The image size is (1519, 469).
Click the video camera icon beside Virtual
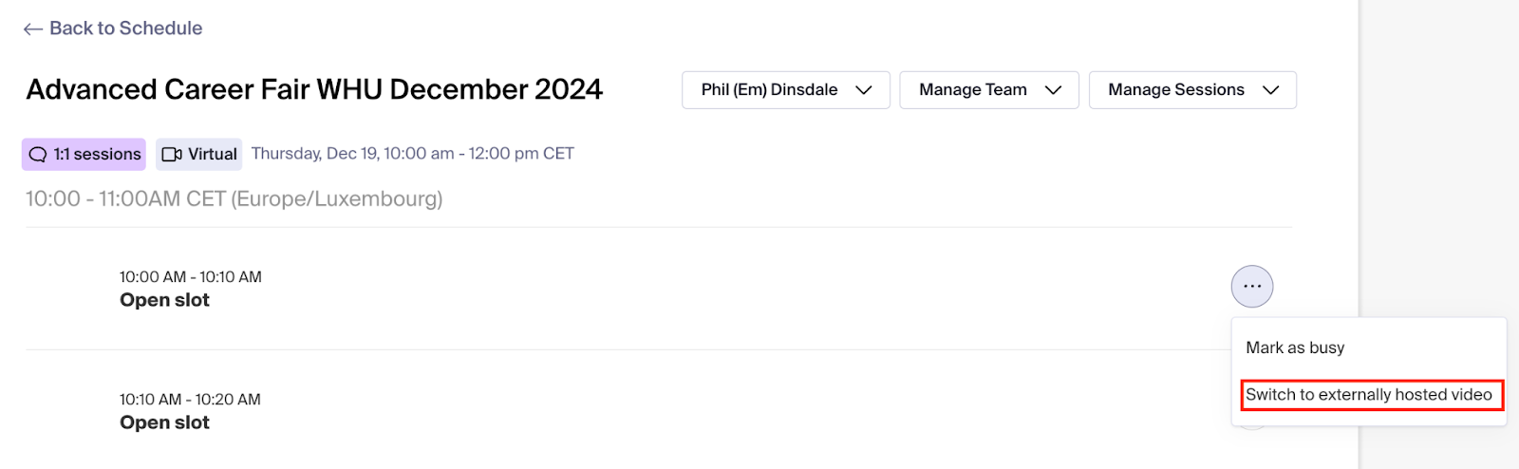[x=172, y=155]
